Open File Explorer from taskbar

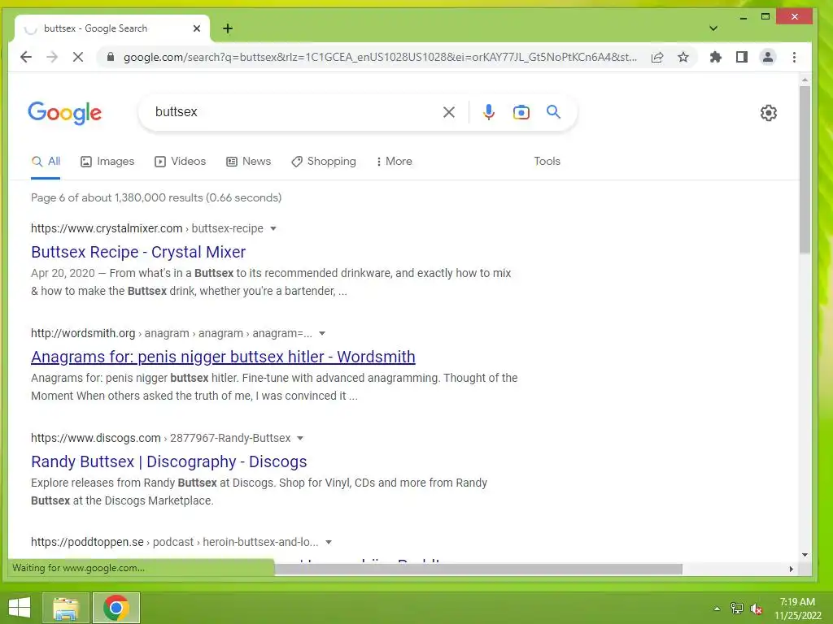click(65, 608)
